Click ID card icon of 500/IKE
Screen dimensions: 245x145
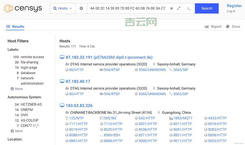point(101,118)
